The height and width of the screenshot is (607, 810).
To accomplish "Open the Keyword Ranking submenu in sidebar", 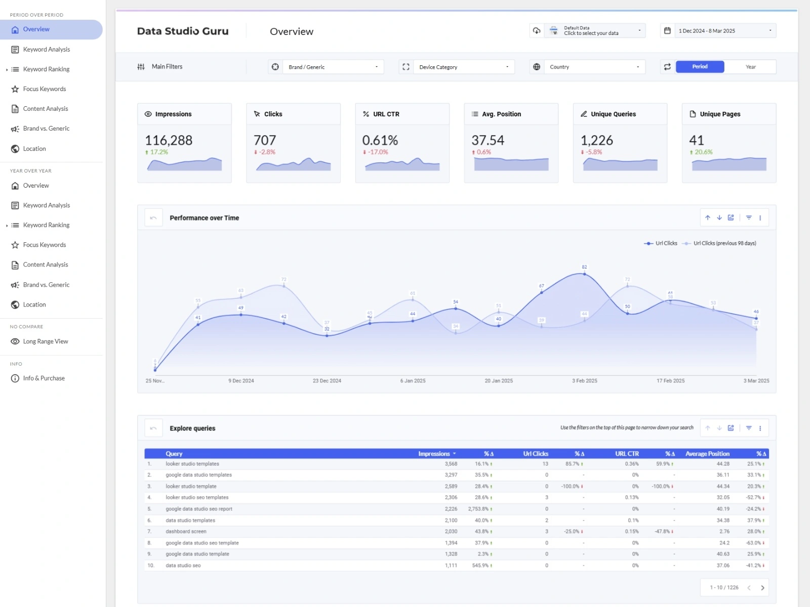I will [46, 69].
